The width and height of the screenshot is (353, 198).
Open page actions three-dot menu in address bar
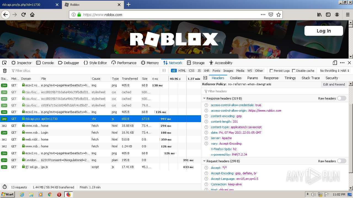pos(263,15)
